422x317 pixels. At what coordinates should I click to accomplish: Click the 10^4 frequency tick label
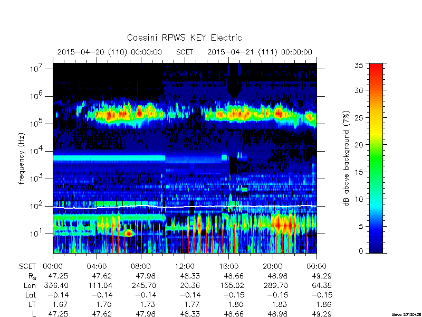click(37, 151)
